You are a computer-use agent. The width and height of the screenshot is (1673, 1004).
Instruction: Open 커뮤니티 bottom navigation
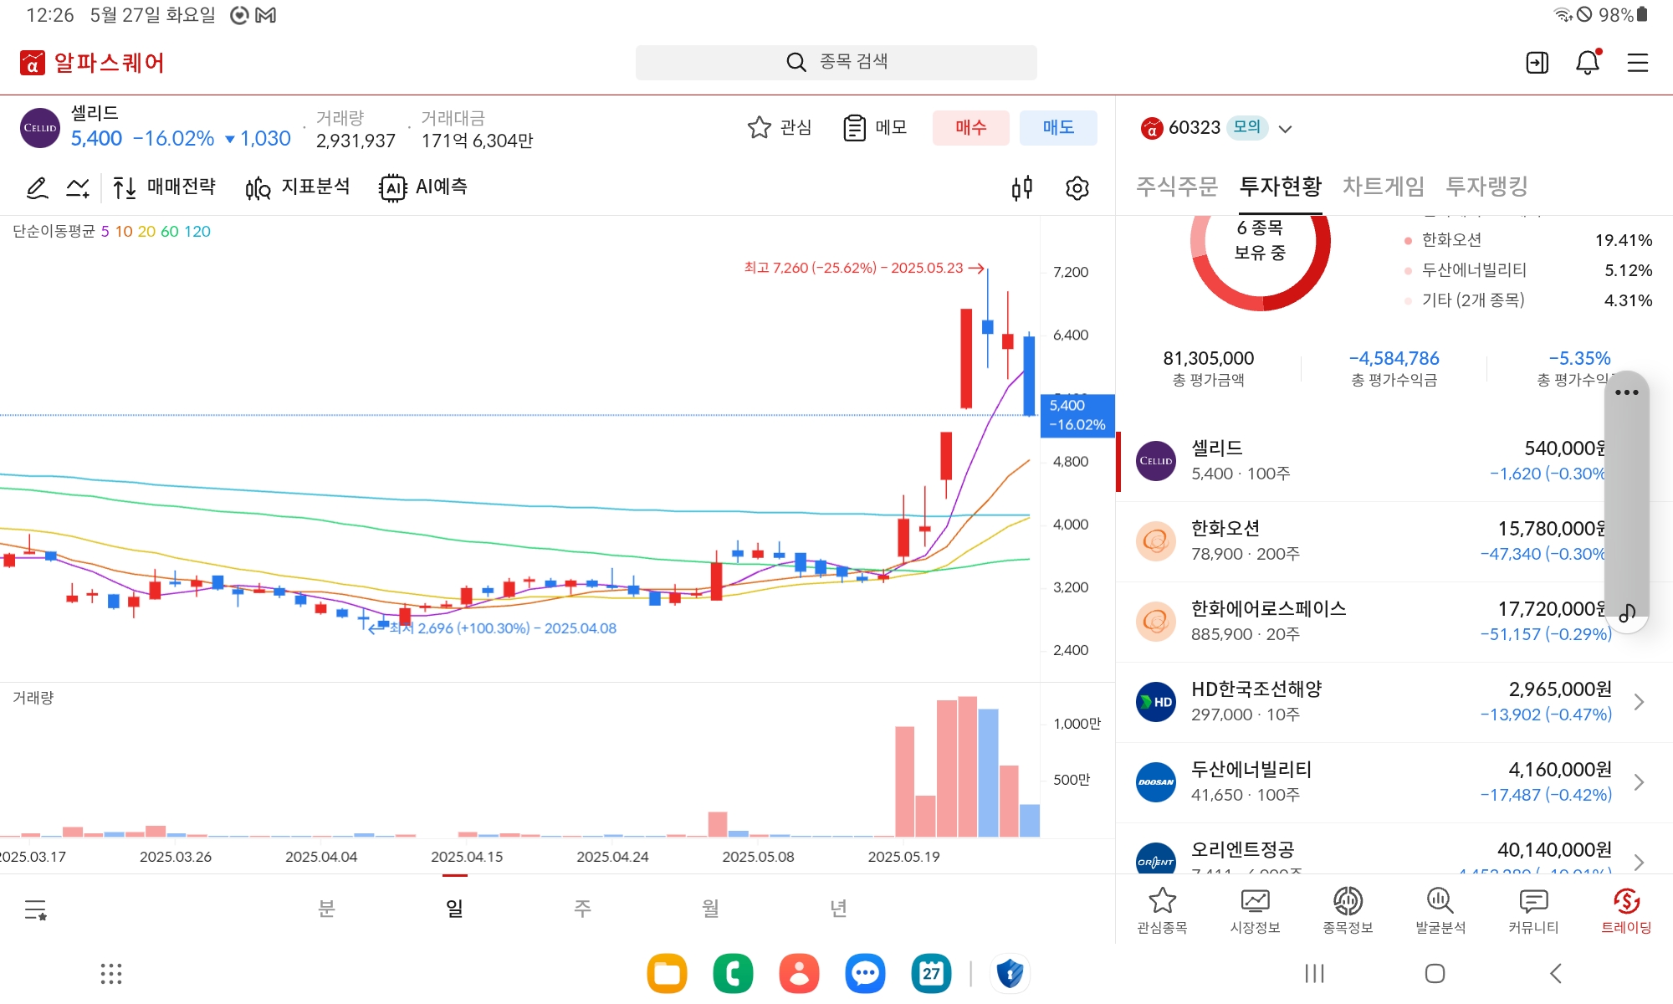pyautogui.click(x=1533, y=910)
